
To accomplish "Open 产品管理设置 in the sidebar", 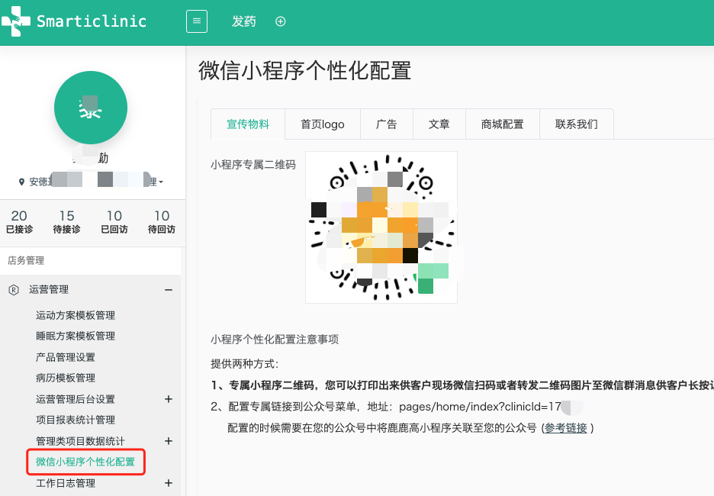I will pyautogui.click(x=66, y=357).
